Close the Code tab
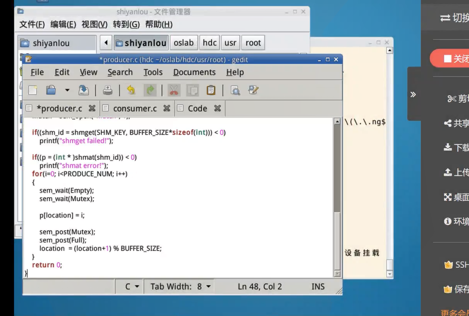Viewport: 469px width, 316px height. tap(218, 108)
